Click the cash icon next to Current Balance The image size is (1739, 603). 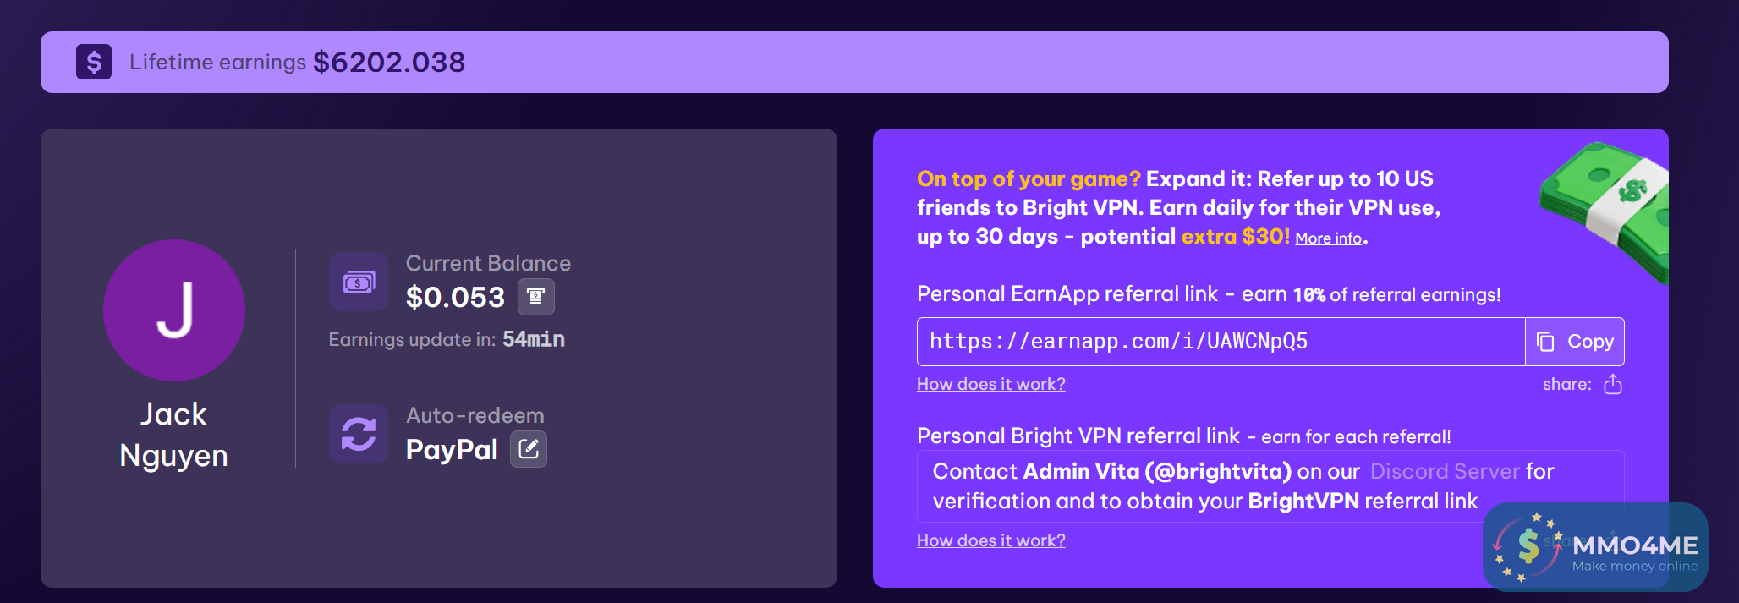pos(359,282)
